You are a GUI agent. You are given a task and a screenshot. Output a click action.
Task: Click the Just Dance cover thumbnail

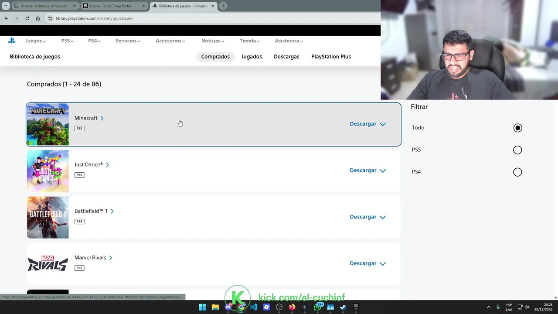point(48,171)
